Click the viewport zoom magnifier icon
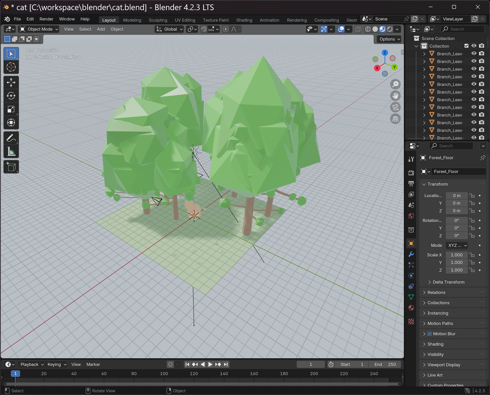This screenshot has height=395, width=490. [x=396, y=84]
